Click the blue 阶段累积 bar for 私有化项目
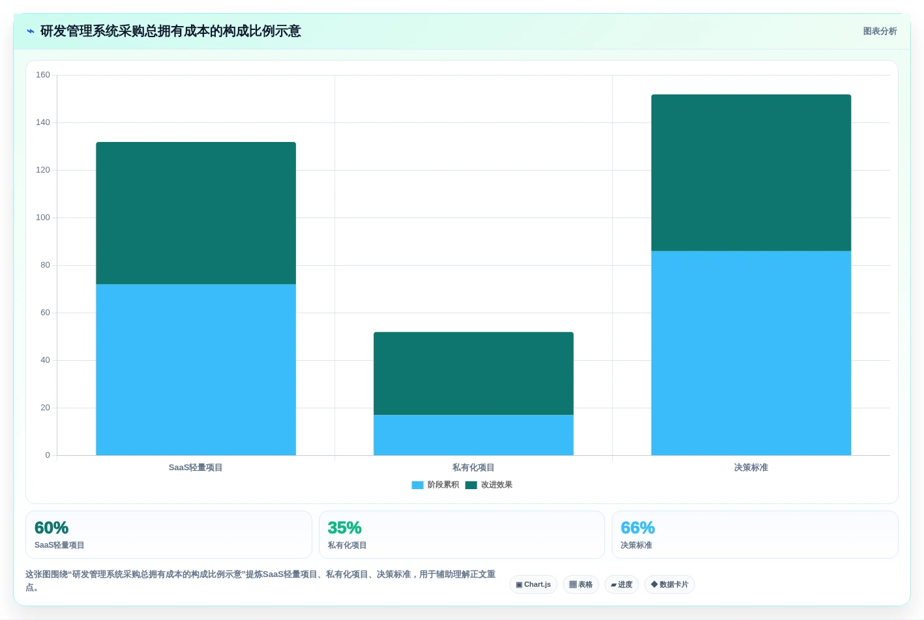924x620 pixels. tap(473, 435)
